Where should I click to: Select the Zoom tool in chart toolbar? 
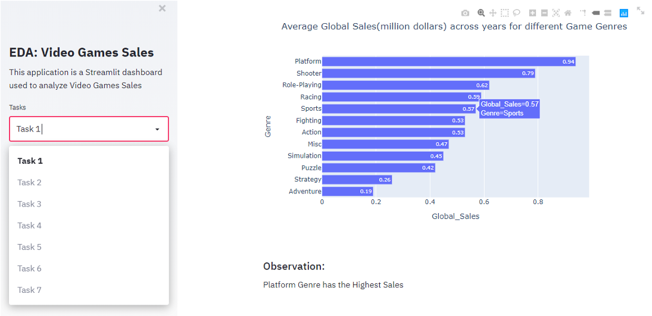(481, 13)
